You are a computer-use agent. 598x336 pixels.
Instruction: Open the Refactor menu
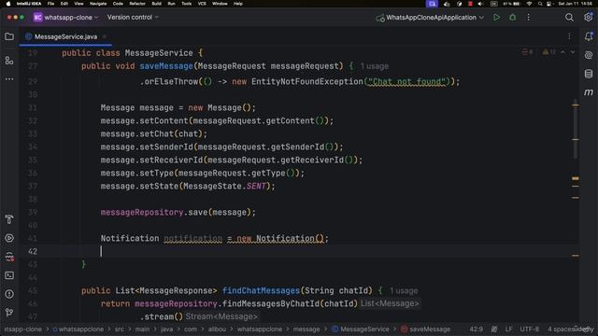[137, 4]
